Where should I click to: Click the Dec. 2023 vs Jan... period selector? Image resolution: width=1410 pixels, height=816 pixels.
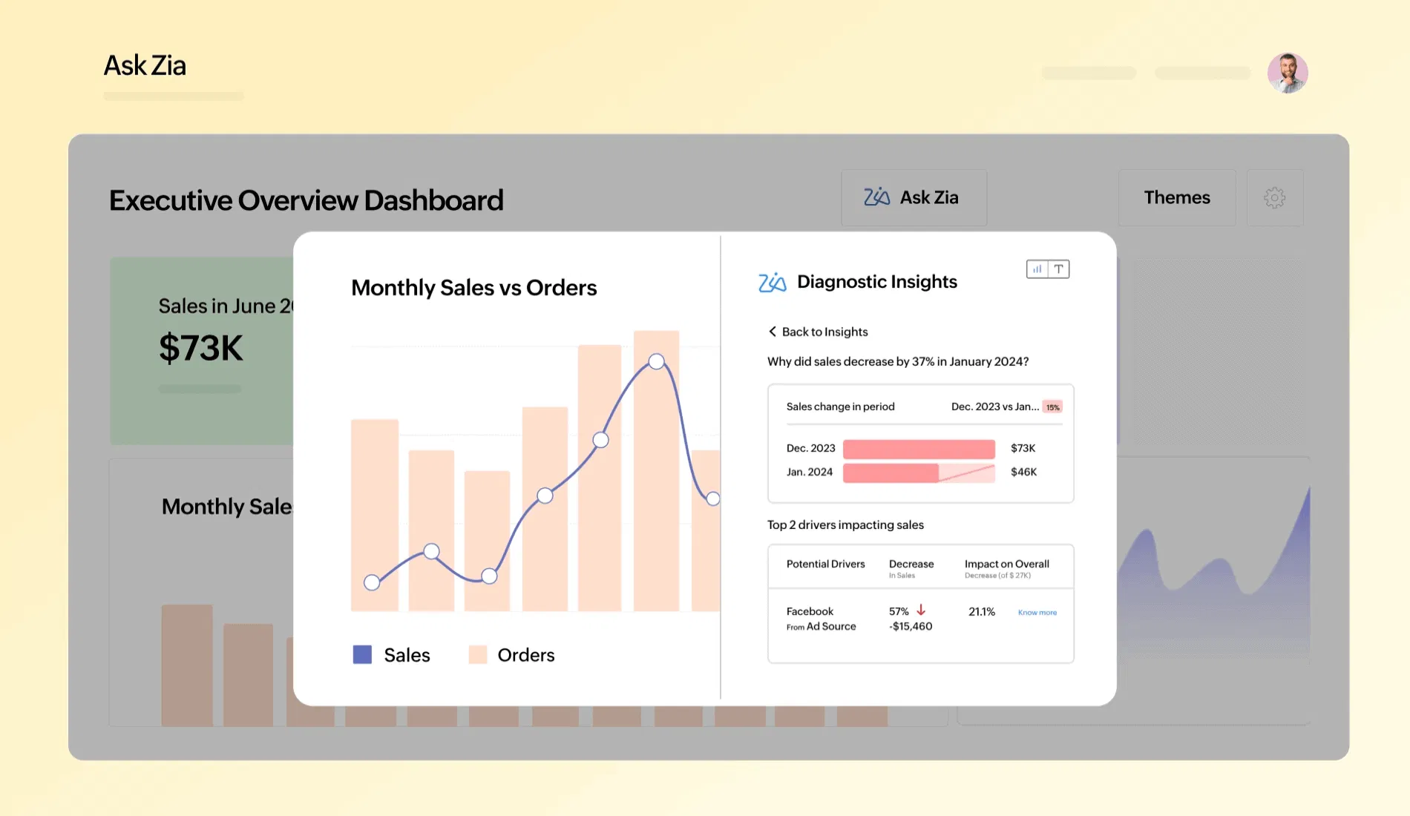994,407
